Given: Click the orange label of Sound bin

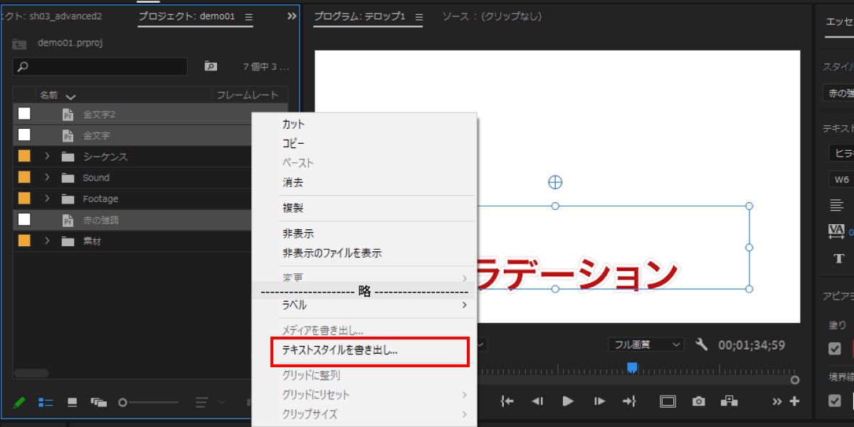Looking at the screenshot, I should point(24,177).
